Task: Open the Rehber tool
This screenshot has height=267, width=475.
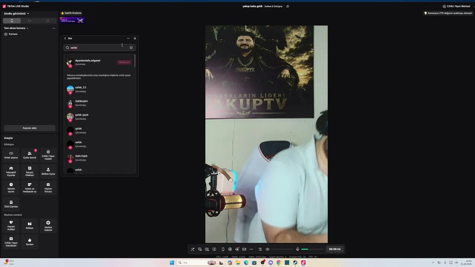Action: click(x=30, y=225)
